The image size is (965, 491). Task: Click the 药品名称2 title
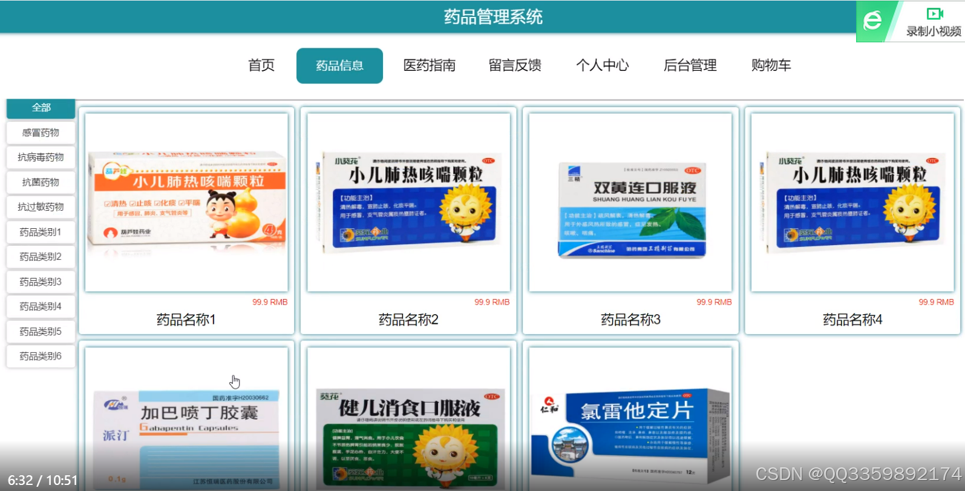click(408, 320)
